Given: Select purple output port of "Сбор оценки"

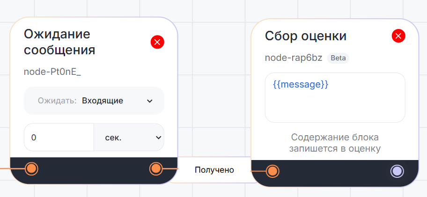Looking at the screenshot, I should (397, 171).
